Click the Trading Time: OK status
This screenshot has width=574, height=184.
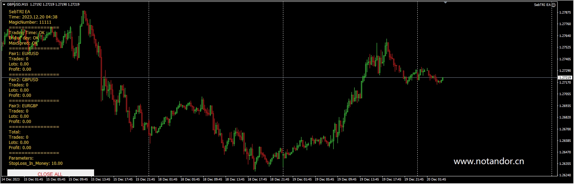[27, 33]
